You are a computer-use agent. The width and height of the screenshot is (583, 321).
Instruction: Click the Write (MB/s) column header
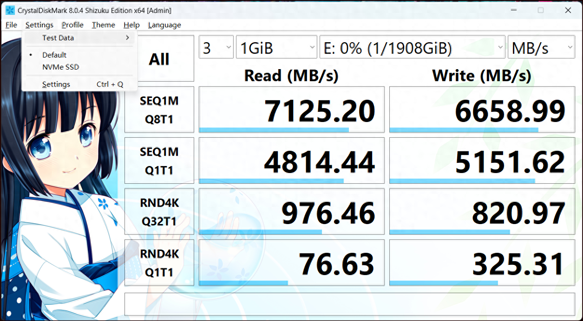click(x=482, y=75)
